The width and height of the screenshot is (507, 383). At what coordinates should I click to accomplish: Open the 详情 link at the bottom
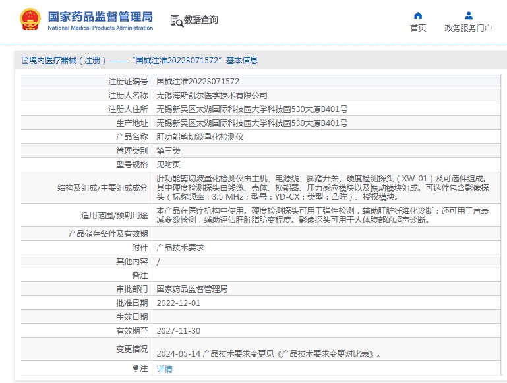click(x=164, y=369)
